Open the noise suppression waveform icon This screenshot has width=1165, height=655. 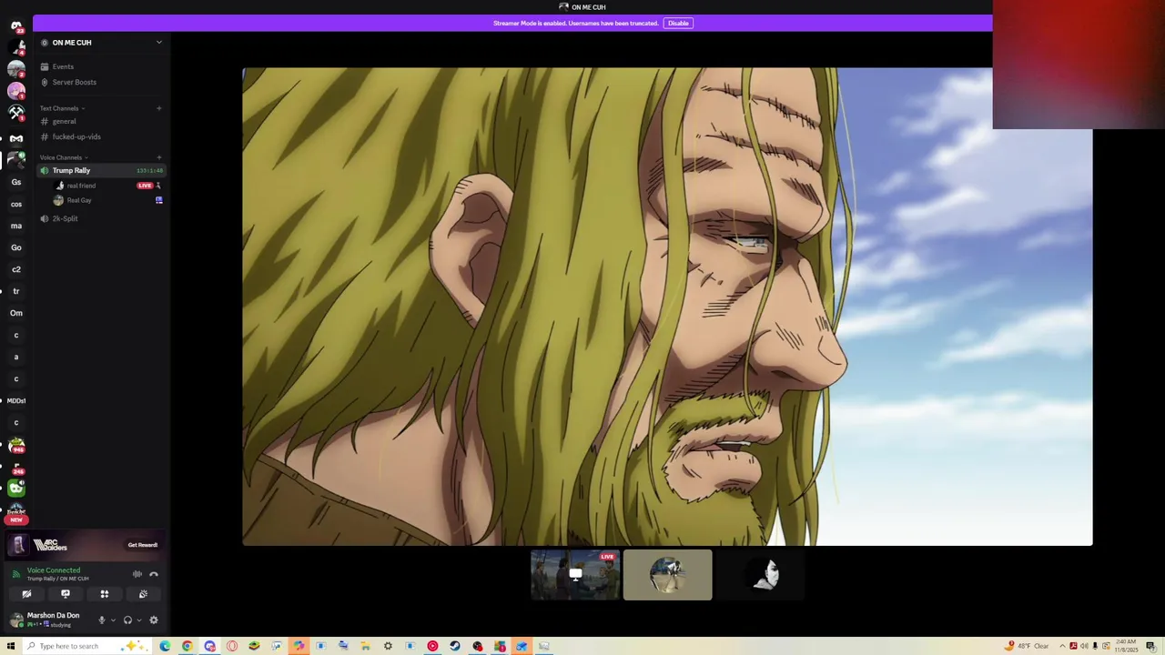pos(137,574)
